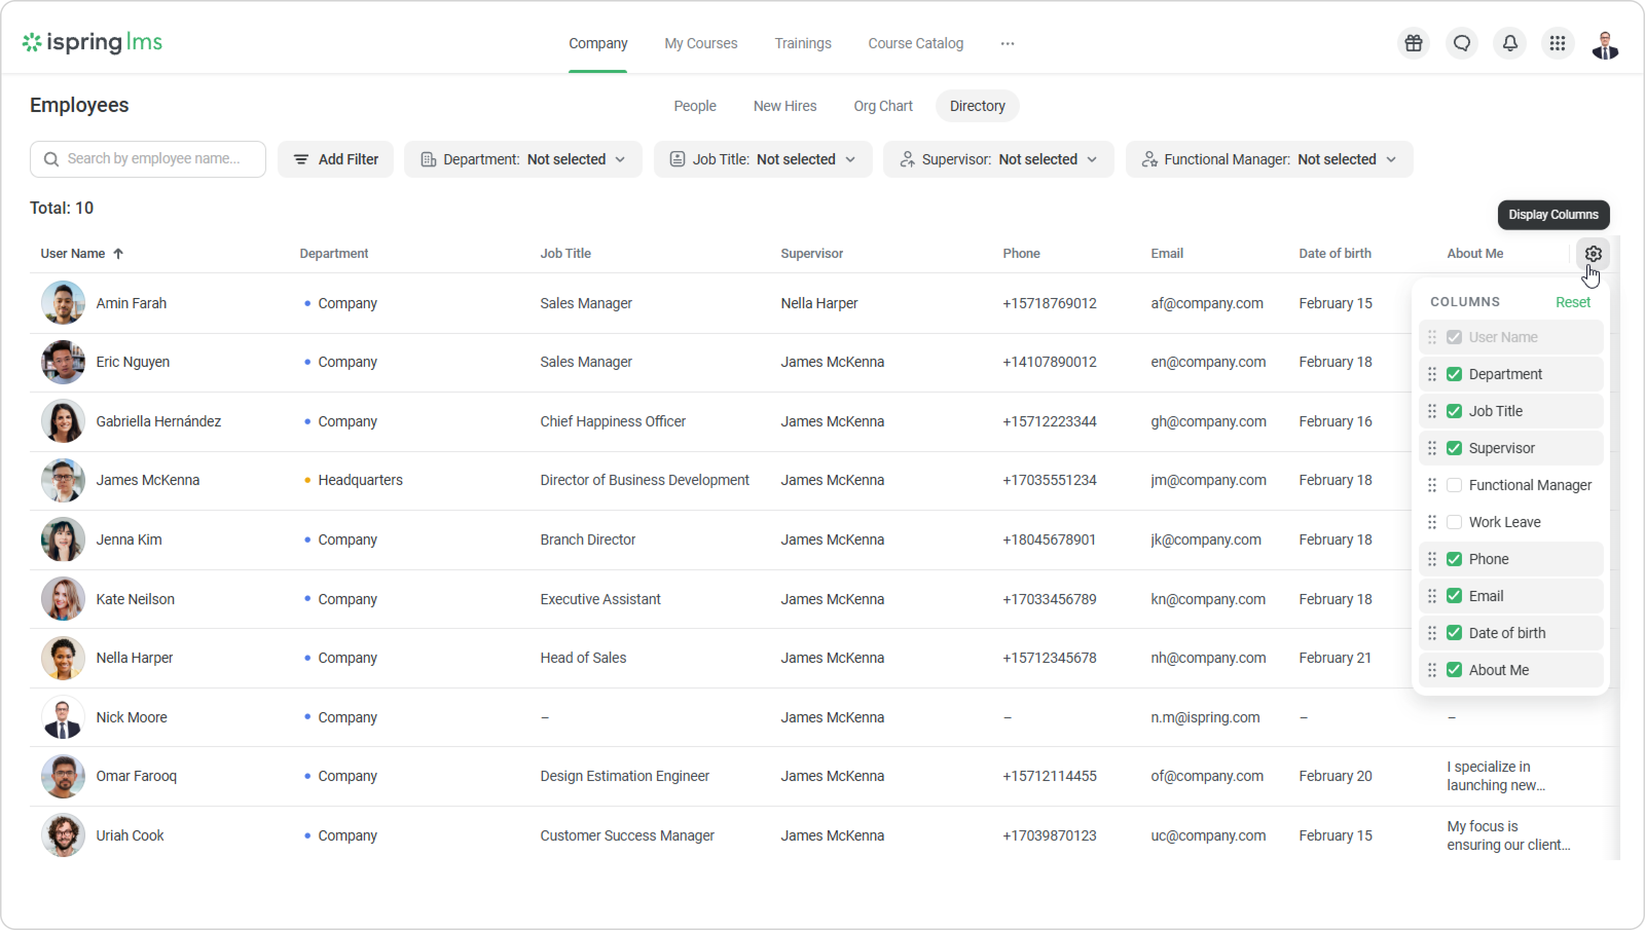Screen dimensions: 1645x930
Task: Enable the Functional Manager column checkbox
Action: coord(1454,486)
